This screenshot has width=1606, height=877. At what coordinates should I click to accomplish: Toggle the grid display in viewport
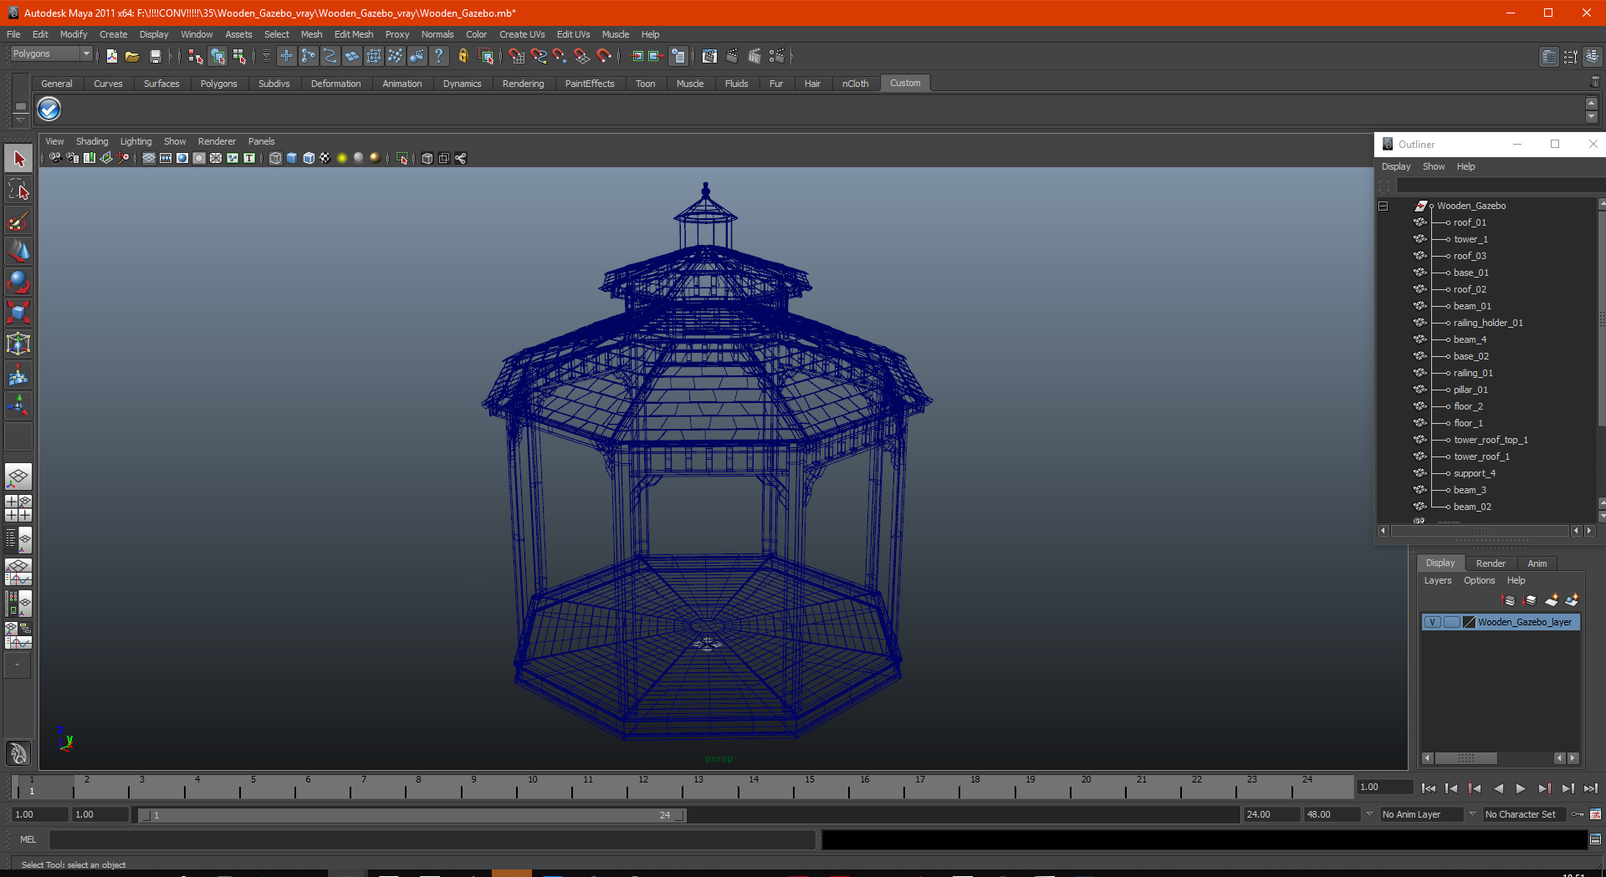tap(149, 158)
